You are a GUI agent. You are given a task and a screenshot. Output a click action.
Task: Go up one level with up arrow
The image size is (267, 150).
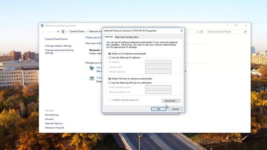point(58,32)
